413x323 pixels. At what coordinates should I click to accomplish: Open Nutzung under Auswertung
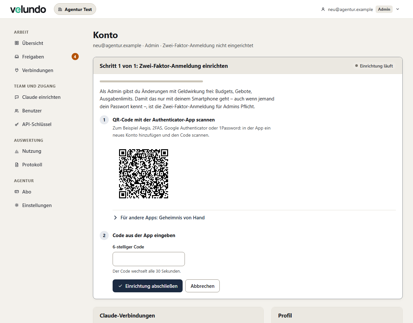pos(47,151)
